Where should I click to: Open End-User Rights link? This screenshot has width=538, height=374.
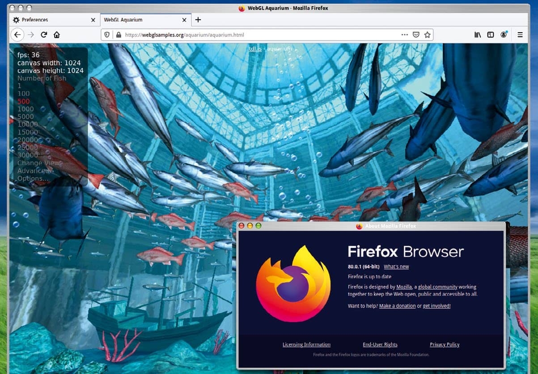(x=380, y=344)
